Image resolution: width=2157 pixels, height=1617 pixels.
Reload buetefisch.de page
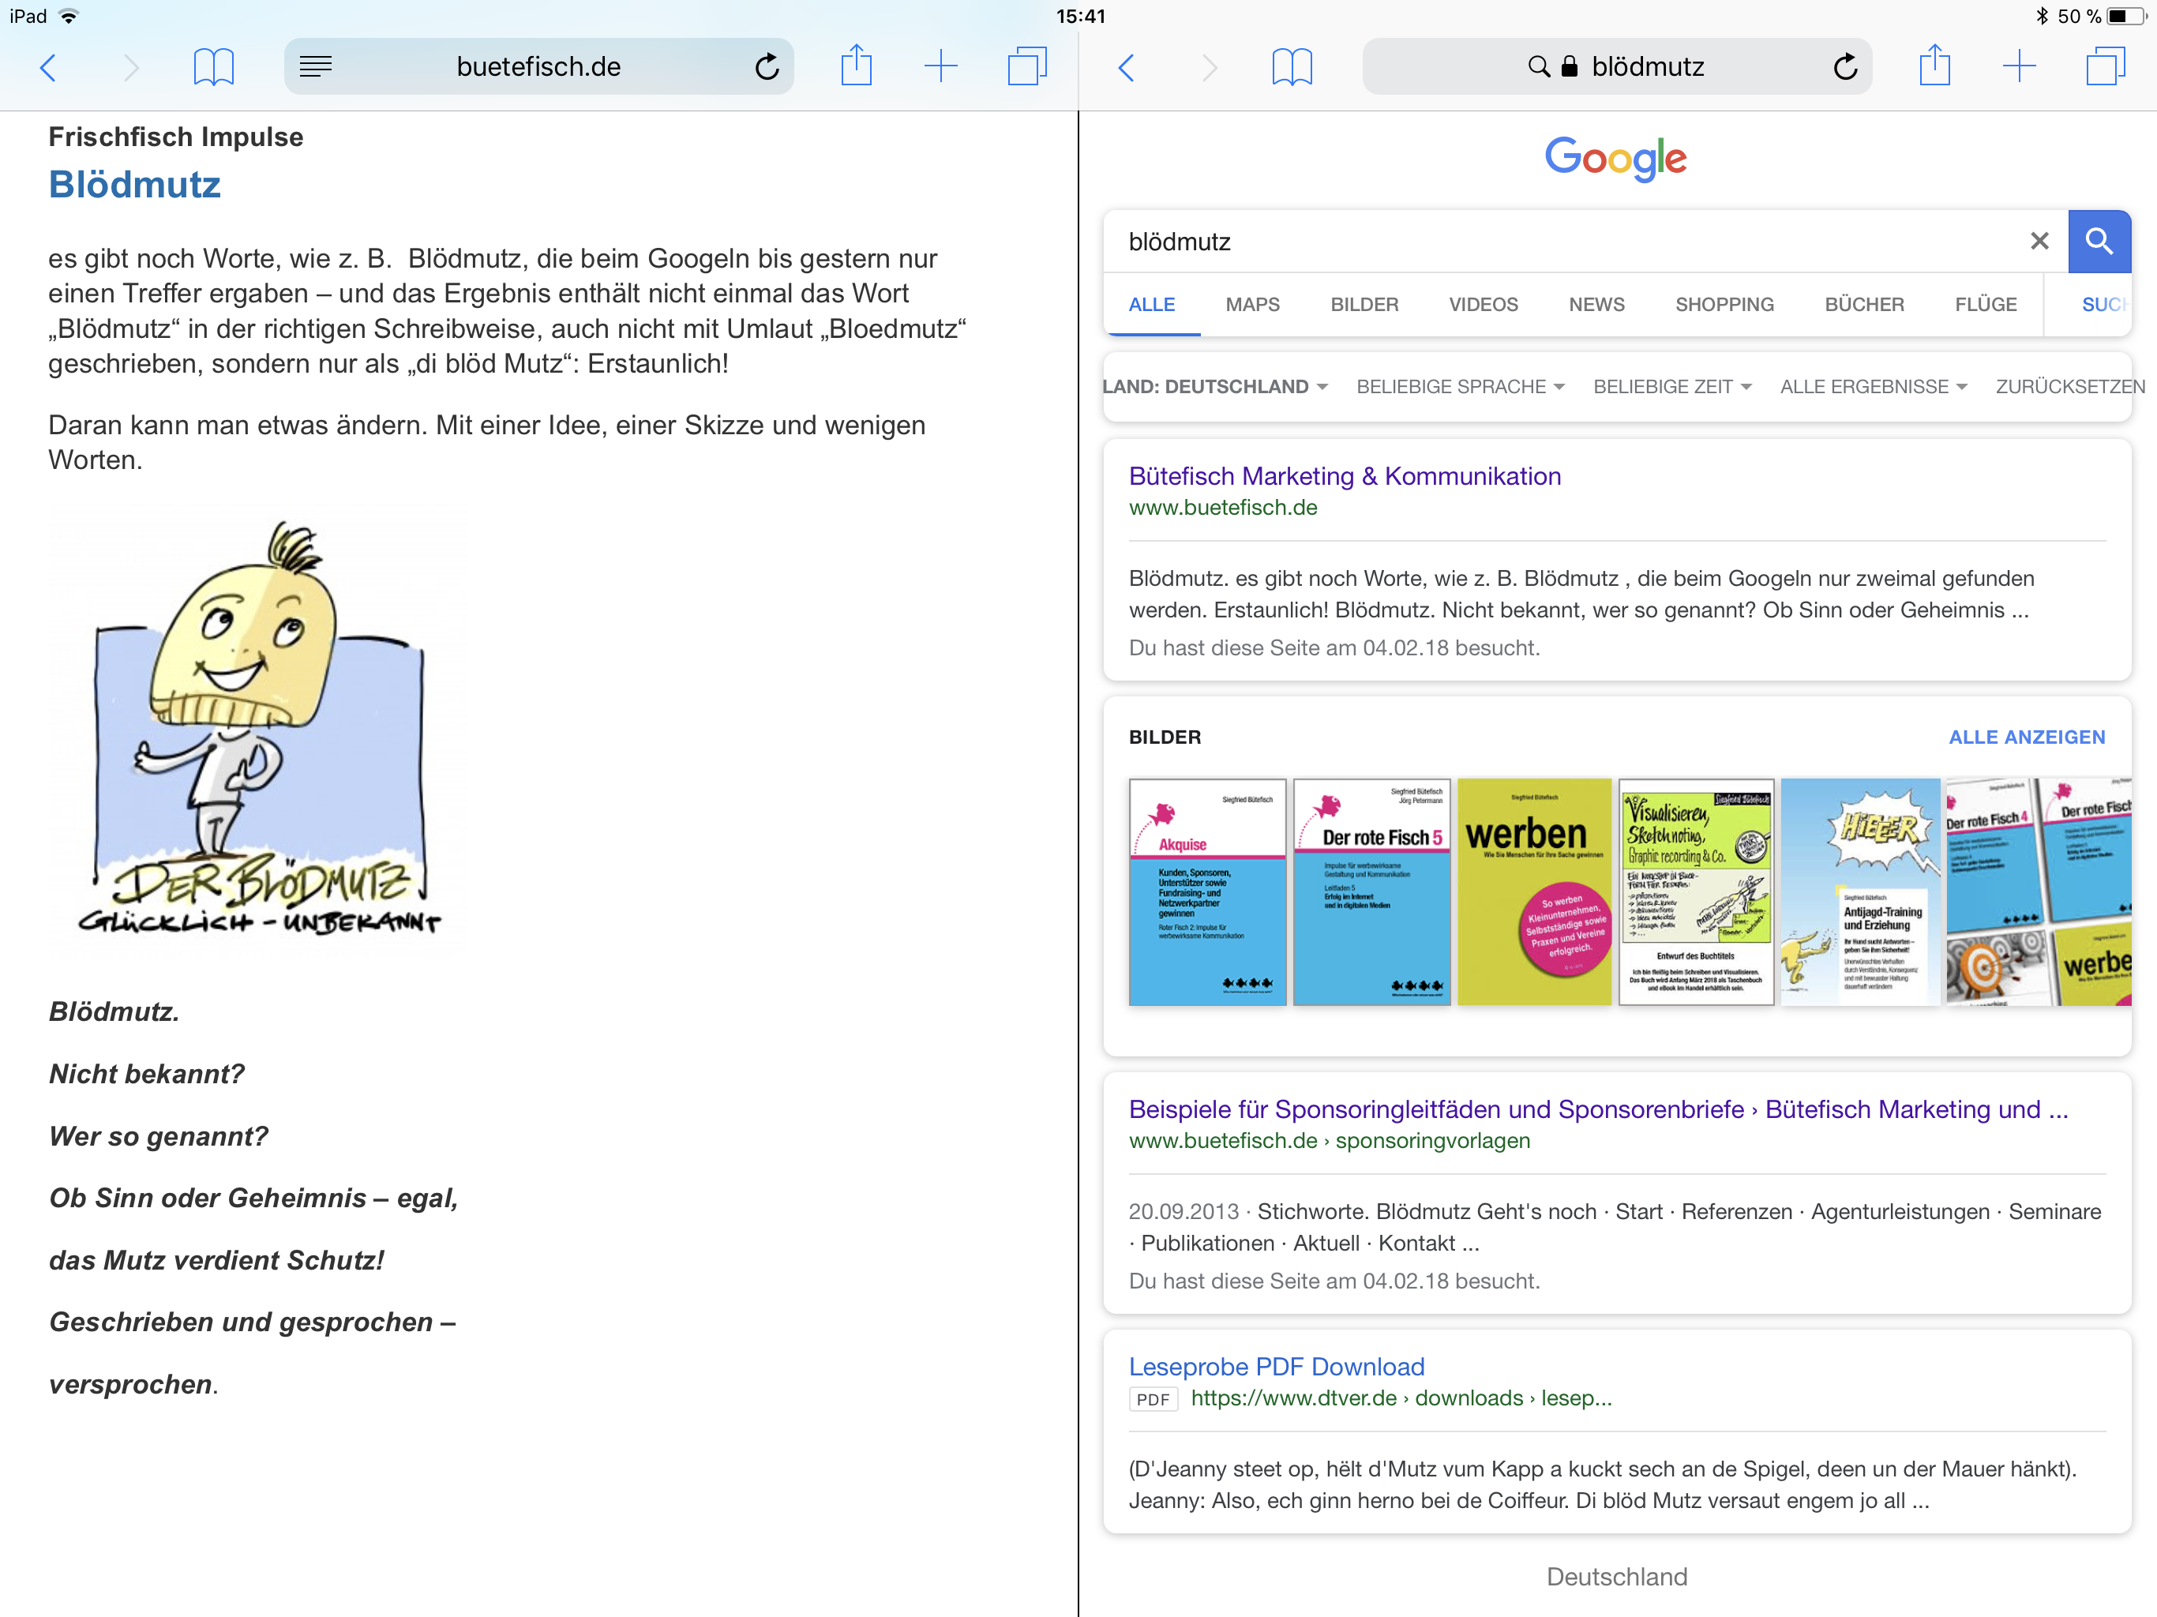[767, 66]
